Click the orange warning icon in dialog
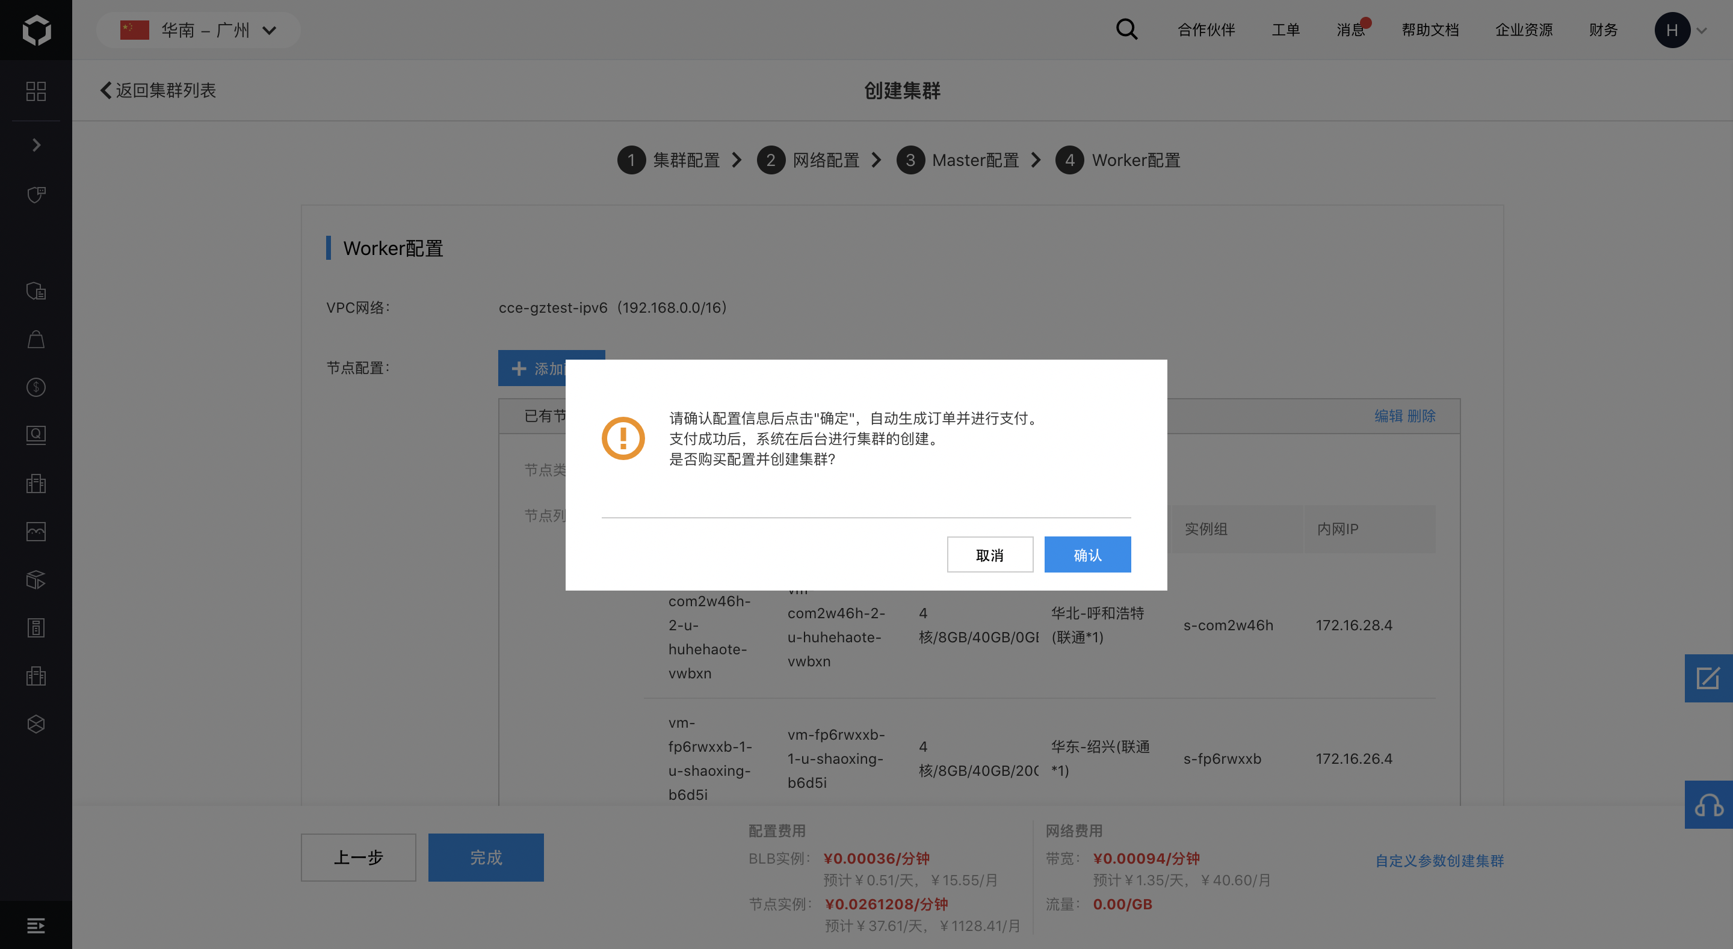 coord(623,438)
